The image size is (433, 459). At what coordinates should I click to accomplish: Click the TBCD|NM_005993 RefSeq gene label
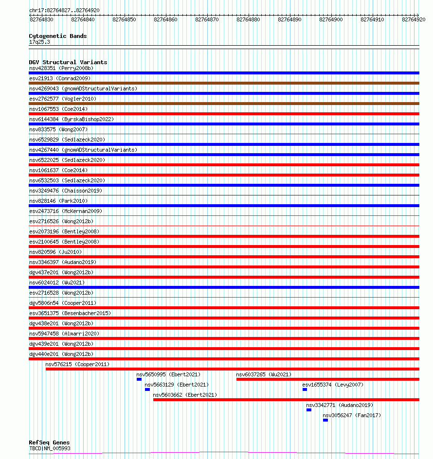tap(50, 448)
